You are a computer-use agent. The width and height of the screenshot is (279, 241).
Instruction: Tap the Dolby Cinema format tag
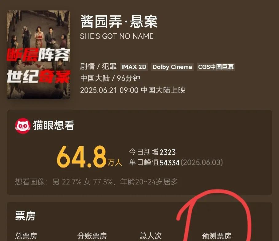coord(172,67)
